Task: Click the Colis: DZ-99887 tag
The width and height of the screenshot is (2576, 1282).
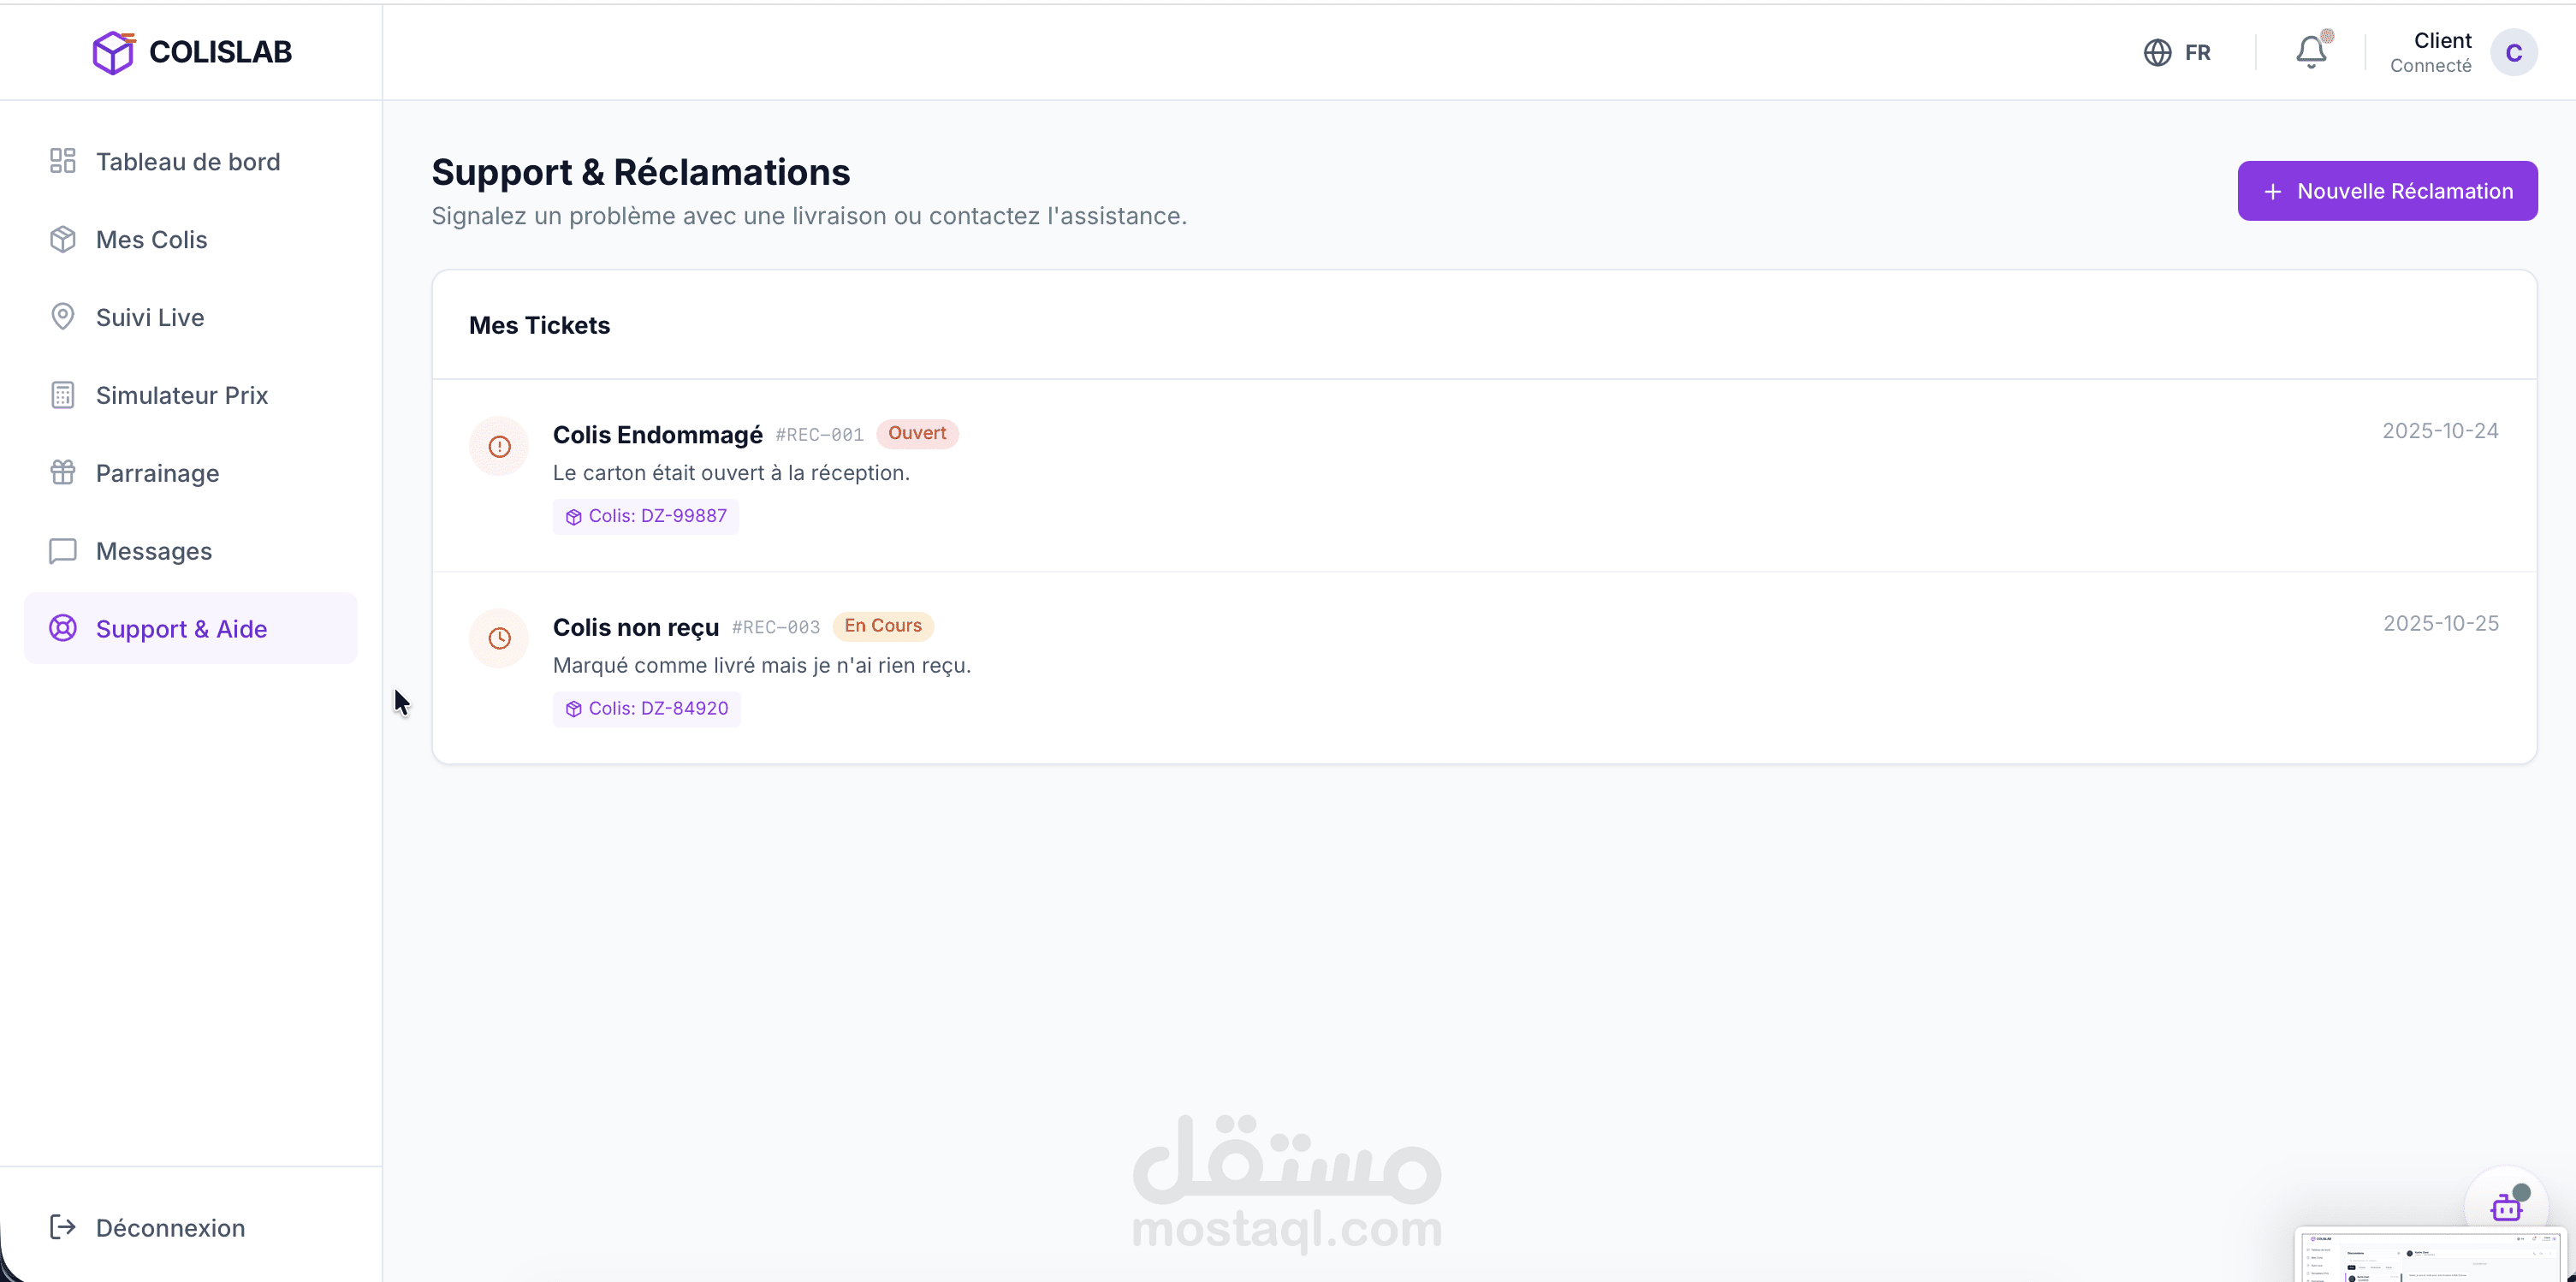Action: [x=646, y=516]
